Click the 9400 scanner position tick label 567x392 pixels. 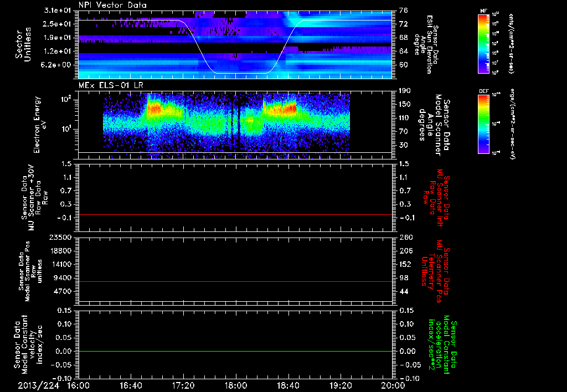pos(63,278)
